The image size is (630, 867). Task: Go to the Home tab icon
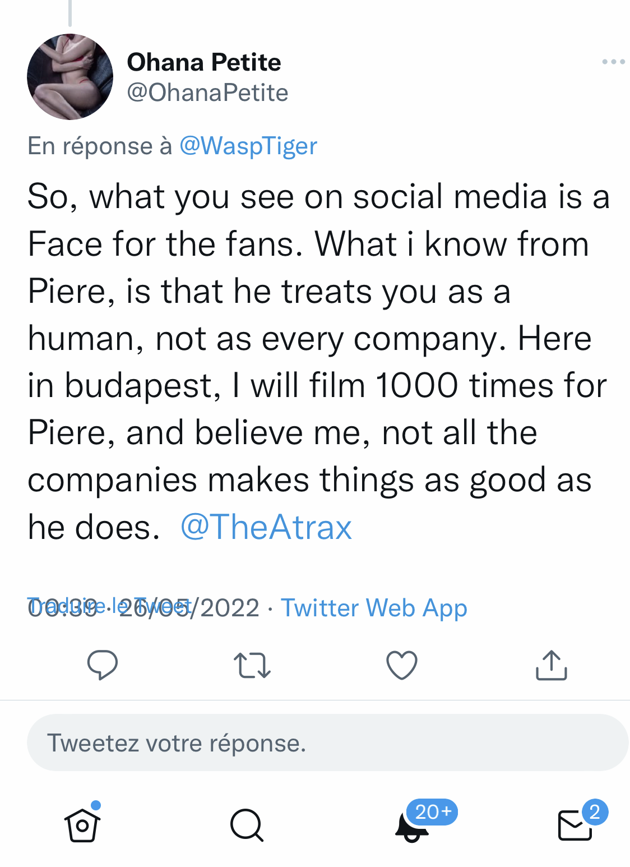(82, 825)
